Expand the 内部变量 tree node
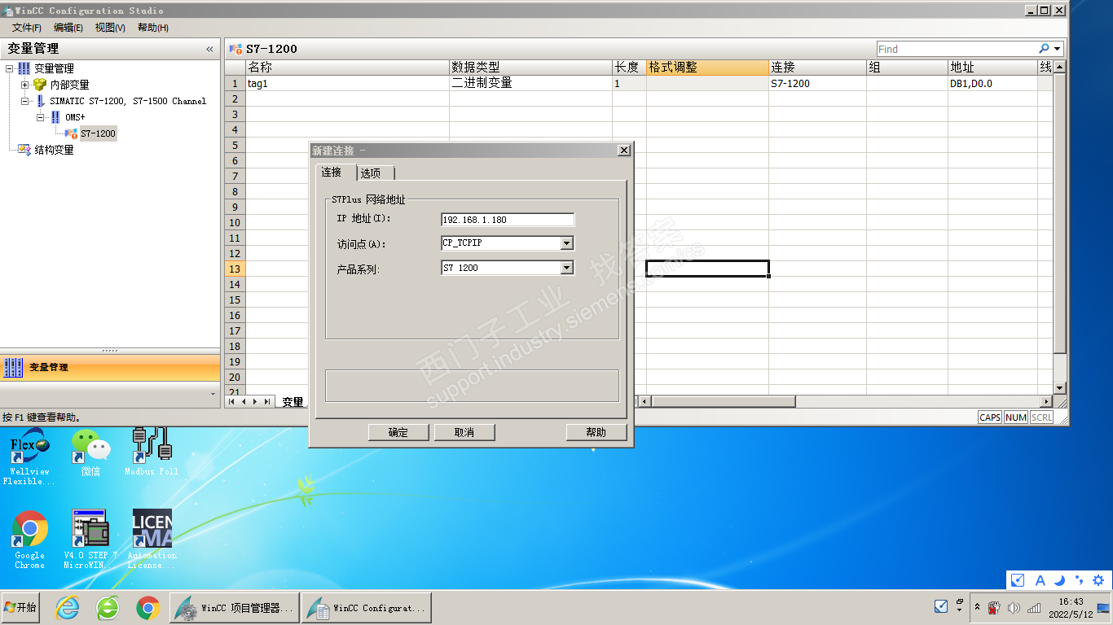The height and width of the screenshot is (625, 1113). coord(25,85)
